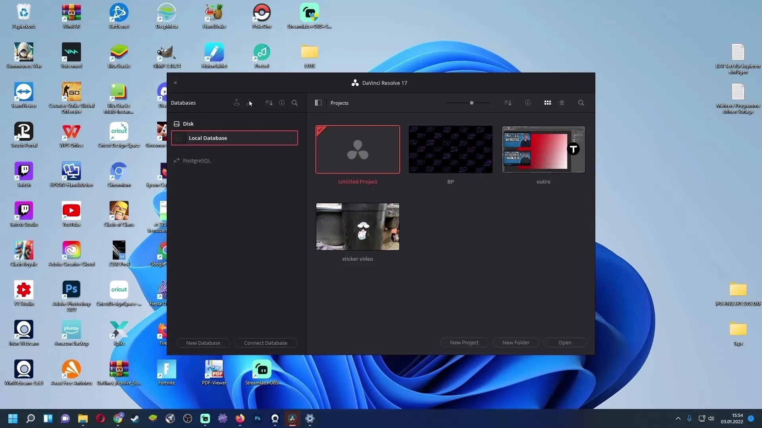
Task: Click the Connect Database button
Action: tap(266, 343)
